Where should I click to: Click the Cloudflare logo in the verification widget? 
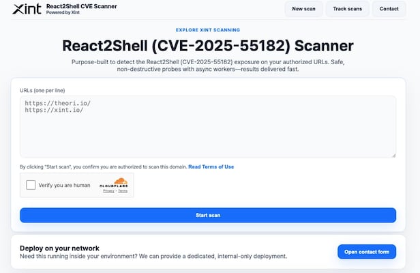115,182
